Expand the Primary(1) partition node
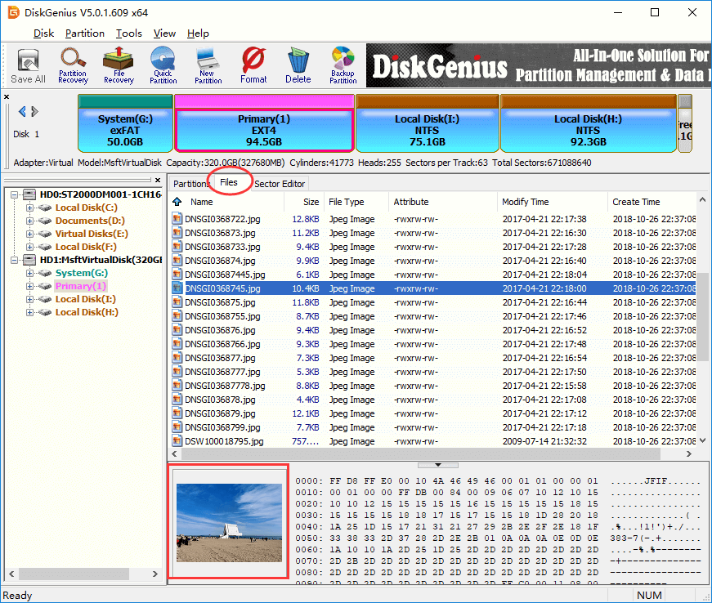 30,286
